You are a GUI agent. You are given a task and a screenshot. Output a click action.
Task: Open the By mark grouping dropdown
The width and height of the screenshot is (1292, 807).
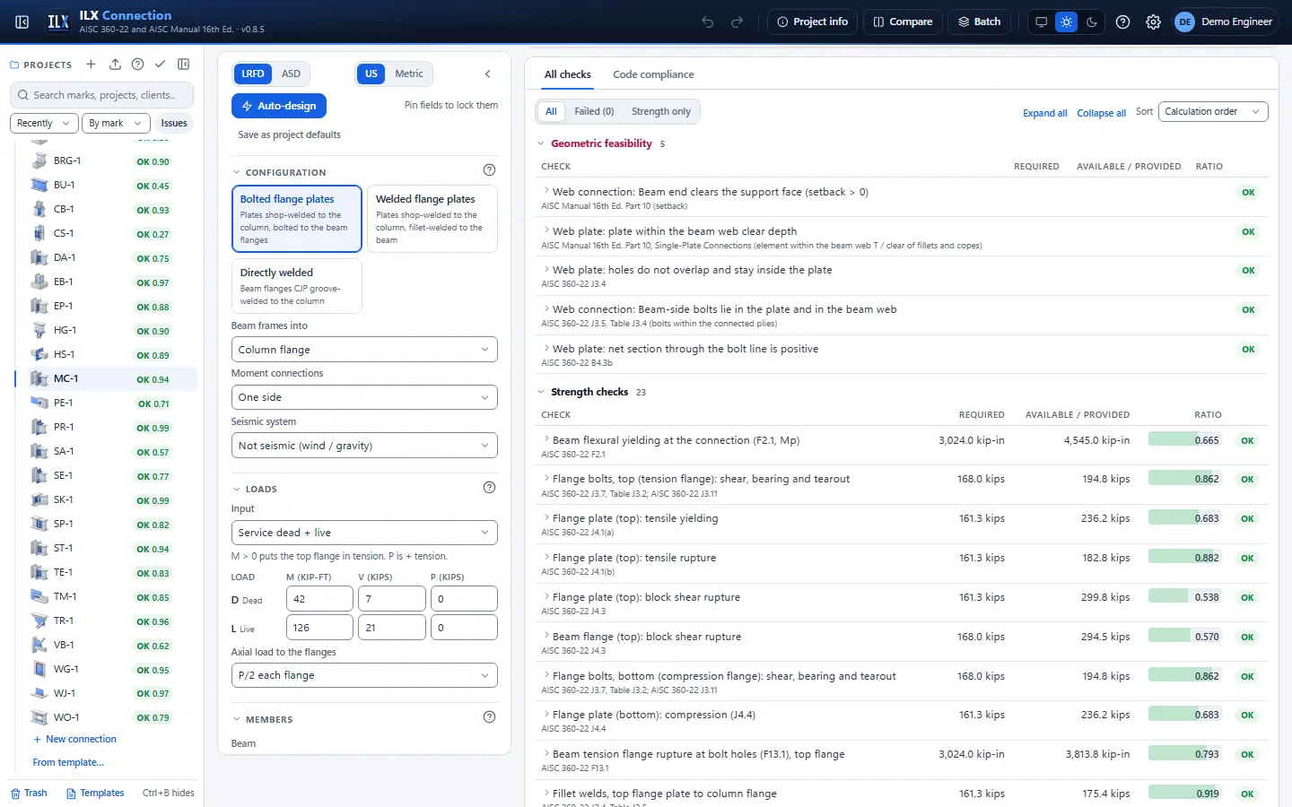coord(115,123)
